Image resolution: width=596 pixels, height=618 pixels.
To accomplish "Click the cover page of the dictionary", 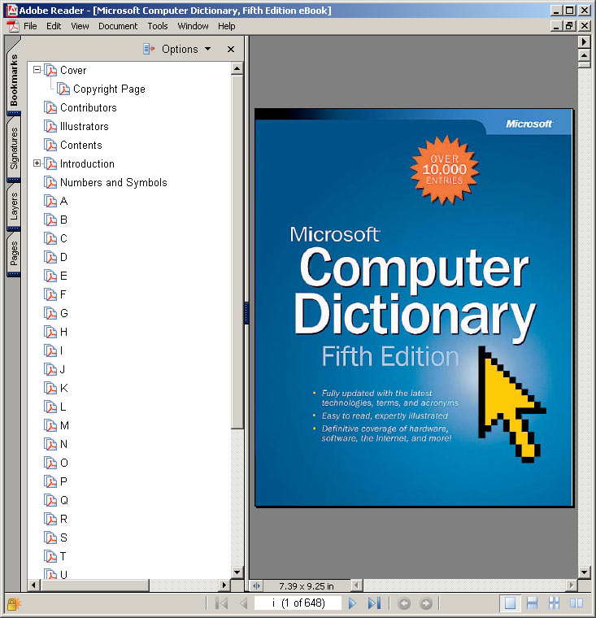I will tap(414, 307).
